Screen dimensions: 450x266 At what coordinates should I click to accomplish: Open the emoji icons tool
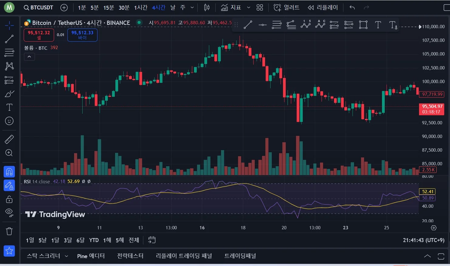9,121
